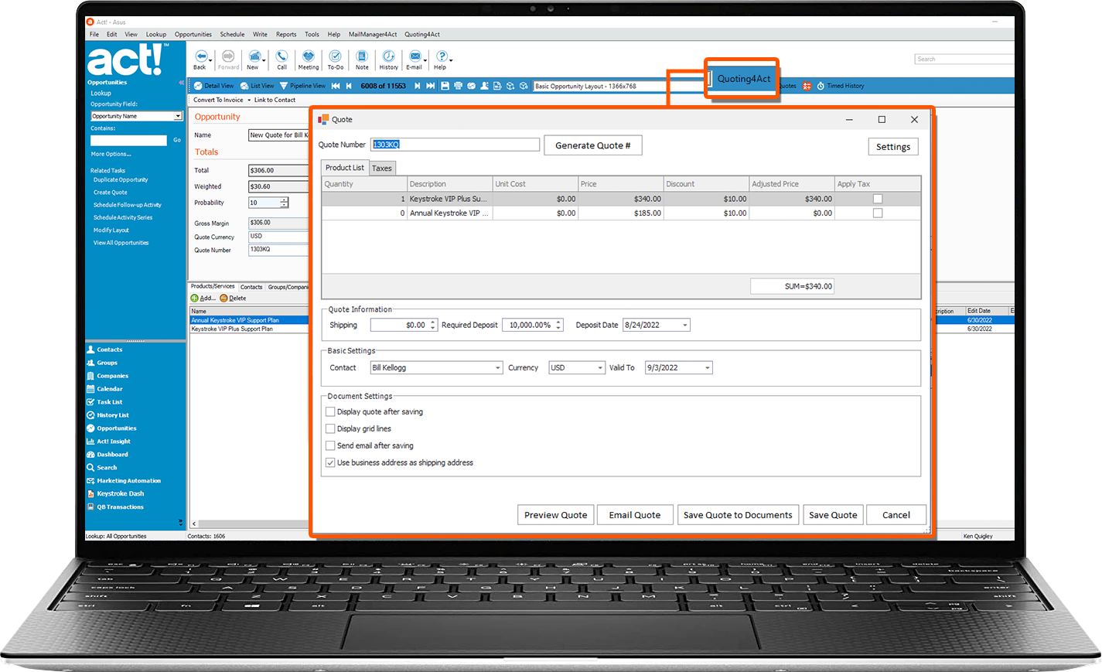Open the Deposit Date picker

[x=685, y=326]
